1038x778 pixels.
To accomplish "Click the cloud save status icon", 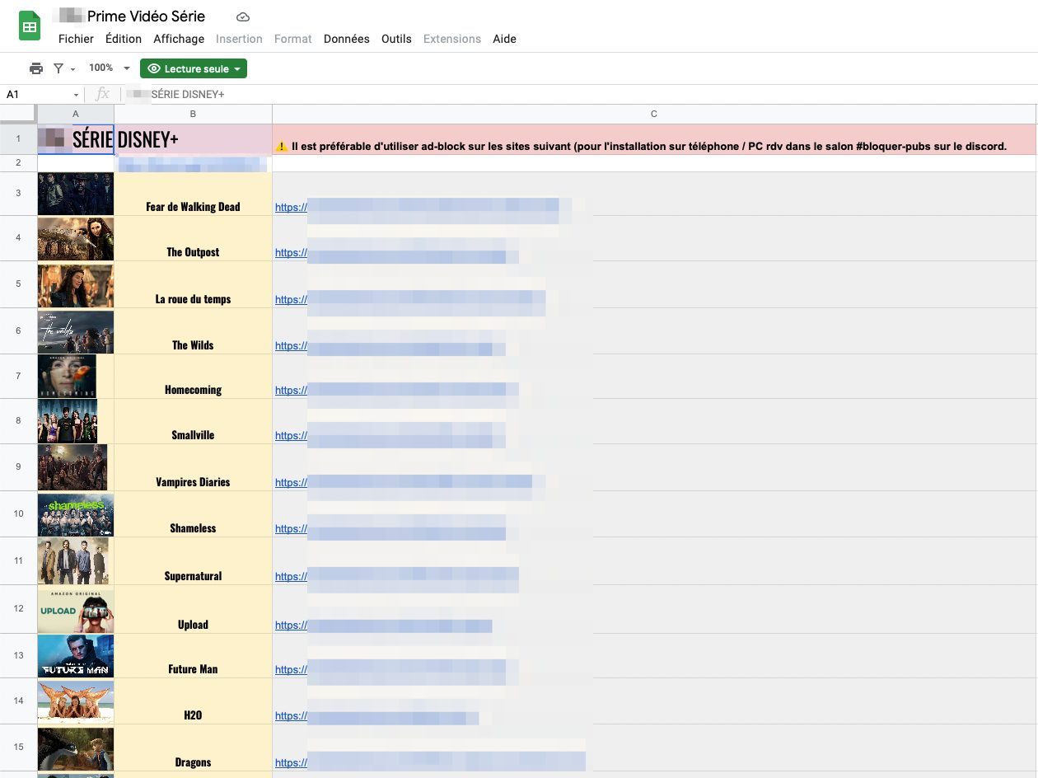I will (242, 17).
